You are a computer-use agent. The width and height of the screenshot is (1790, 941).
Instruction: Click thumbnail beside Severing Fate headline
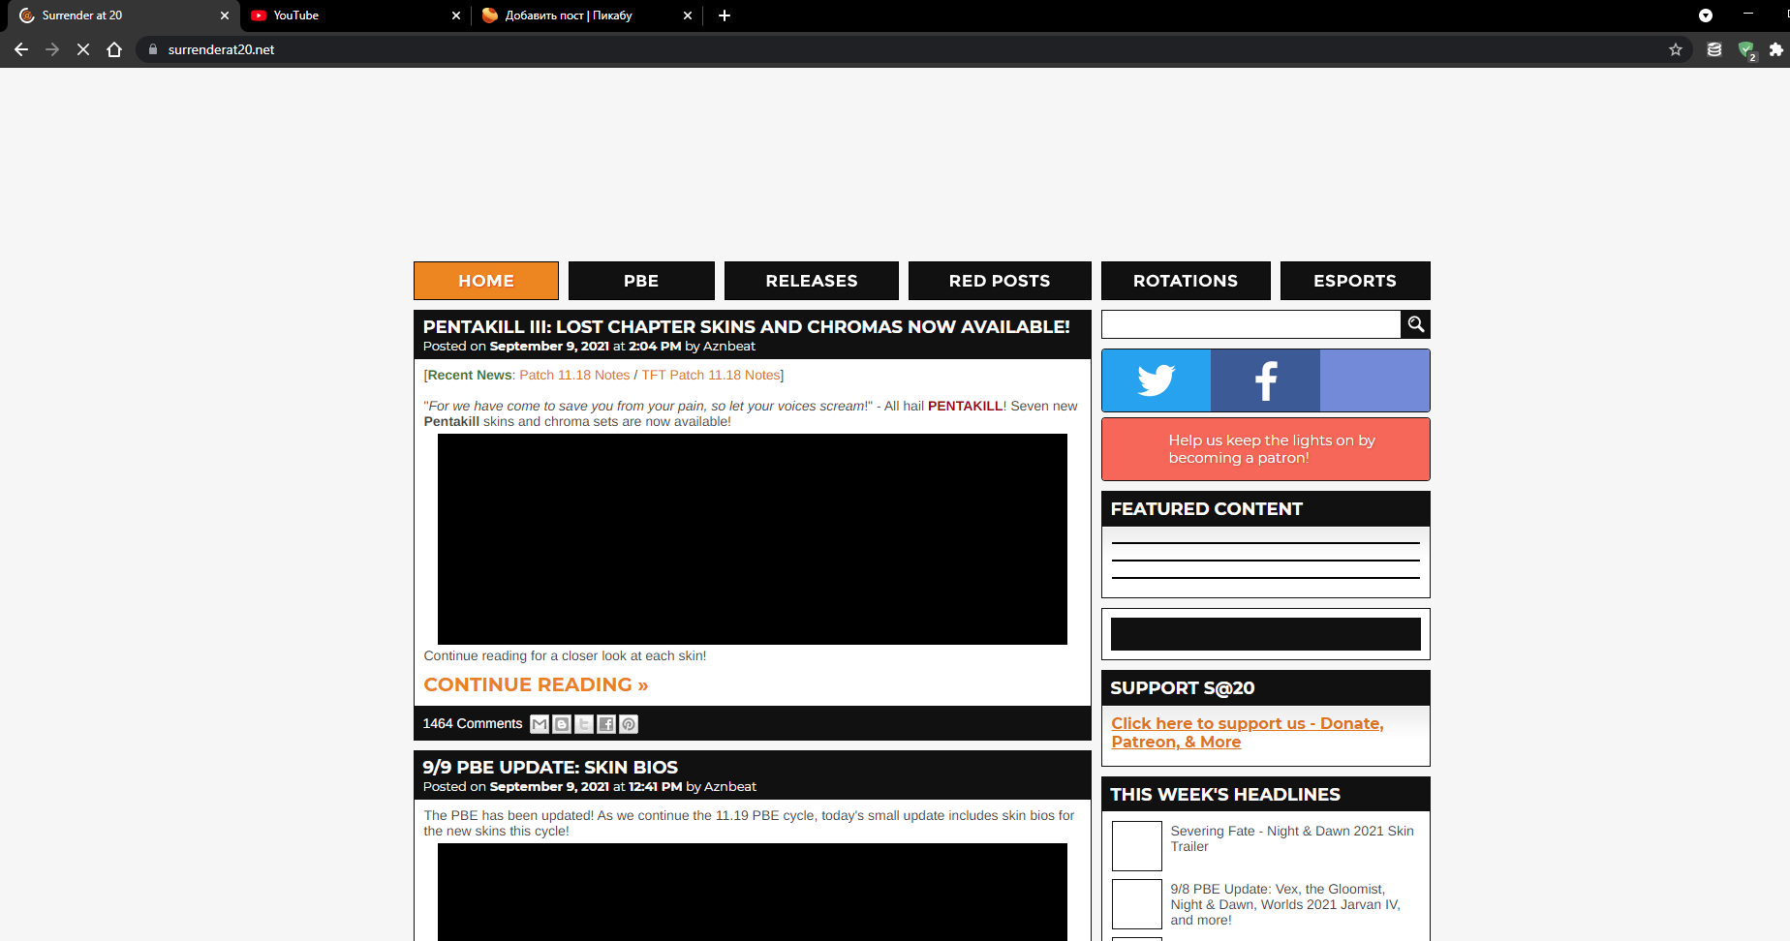pyautogui.click(x=1137, y=846)
